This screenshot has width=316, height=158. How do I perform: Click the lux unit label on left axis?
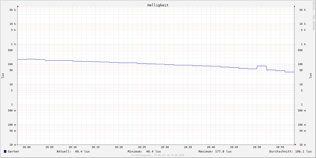pos(3,76)
